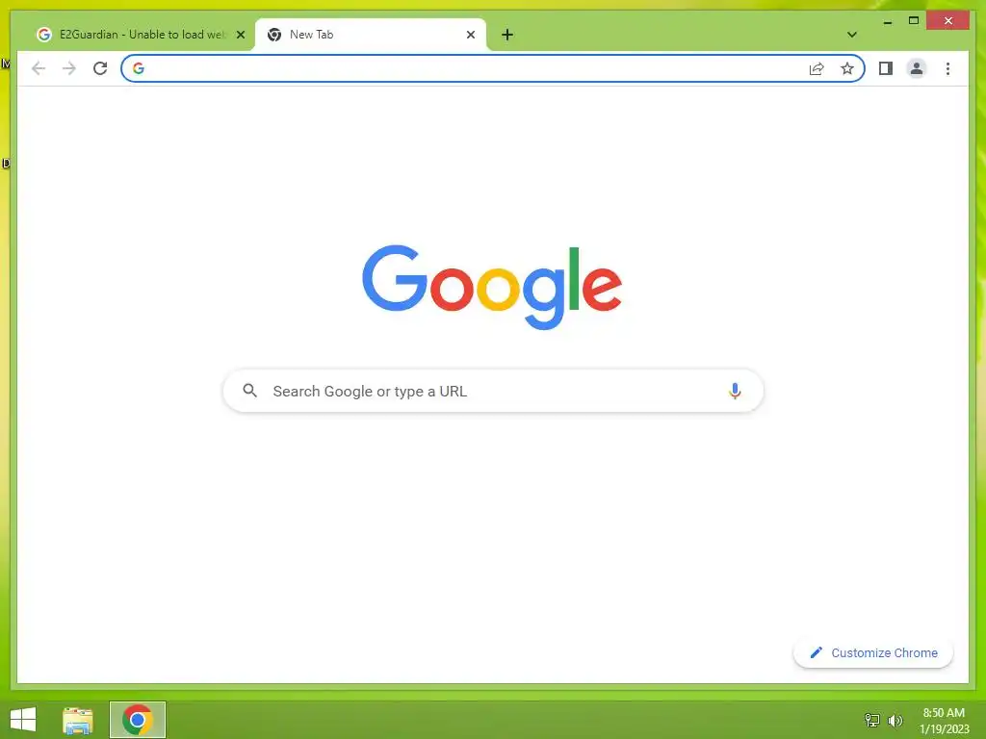The image size is (986, 739).
Task: Open a new tab with the plus button
Action: click(x=507, y=35)
